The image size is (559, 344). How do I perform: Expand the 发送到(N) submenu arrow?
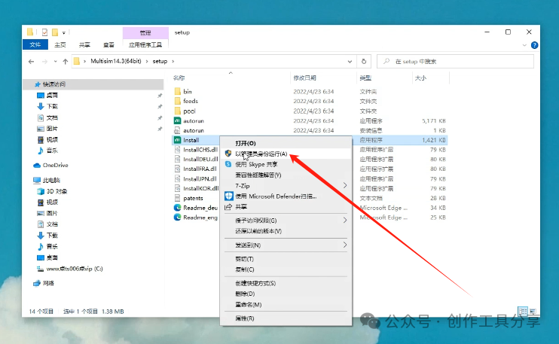click(345, 245)
